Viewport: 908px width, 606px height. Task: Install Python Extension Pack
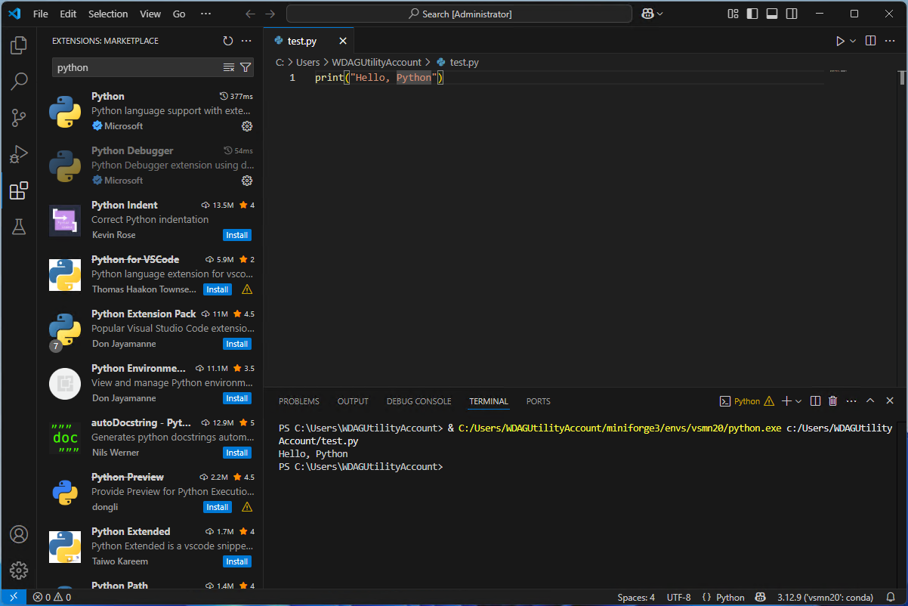point(237,344)
